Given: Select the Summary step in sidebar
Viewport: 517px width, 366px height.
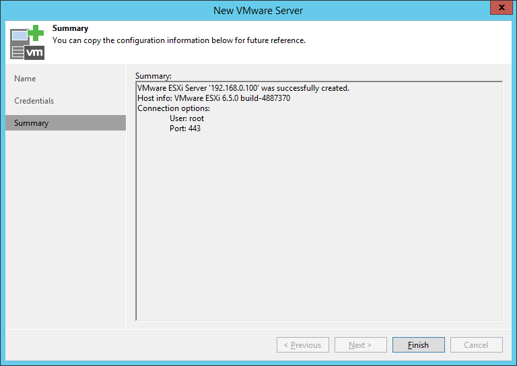Looking at the screenshot, I should (65, 123).
